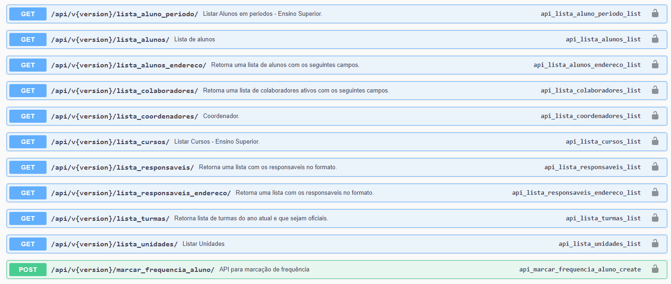Click description 'Listar Alunos em periodos - Ensino Superior.'
This screenshot has width=671, height=284.
tap(262, 14)
